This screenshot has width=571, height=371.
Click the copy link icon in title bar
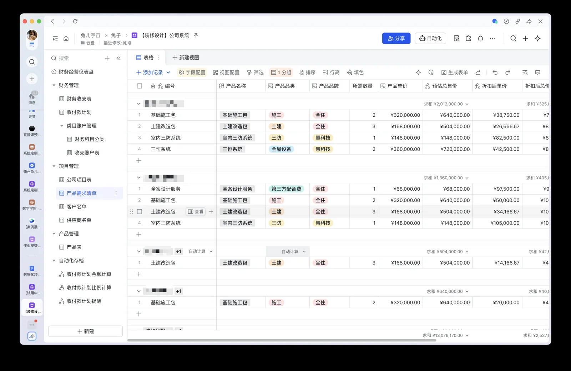[x=517, y=21]
